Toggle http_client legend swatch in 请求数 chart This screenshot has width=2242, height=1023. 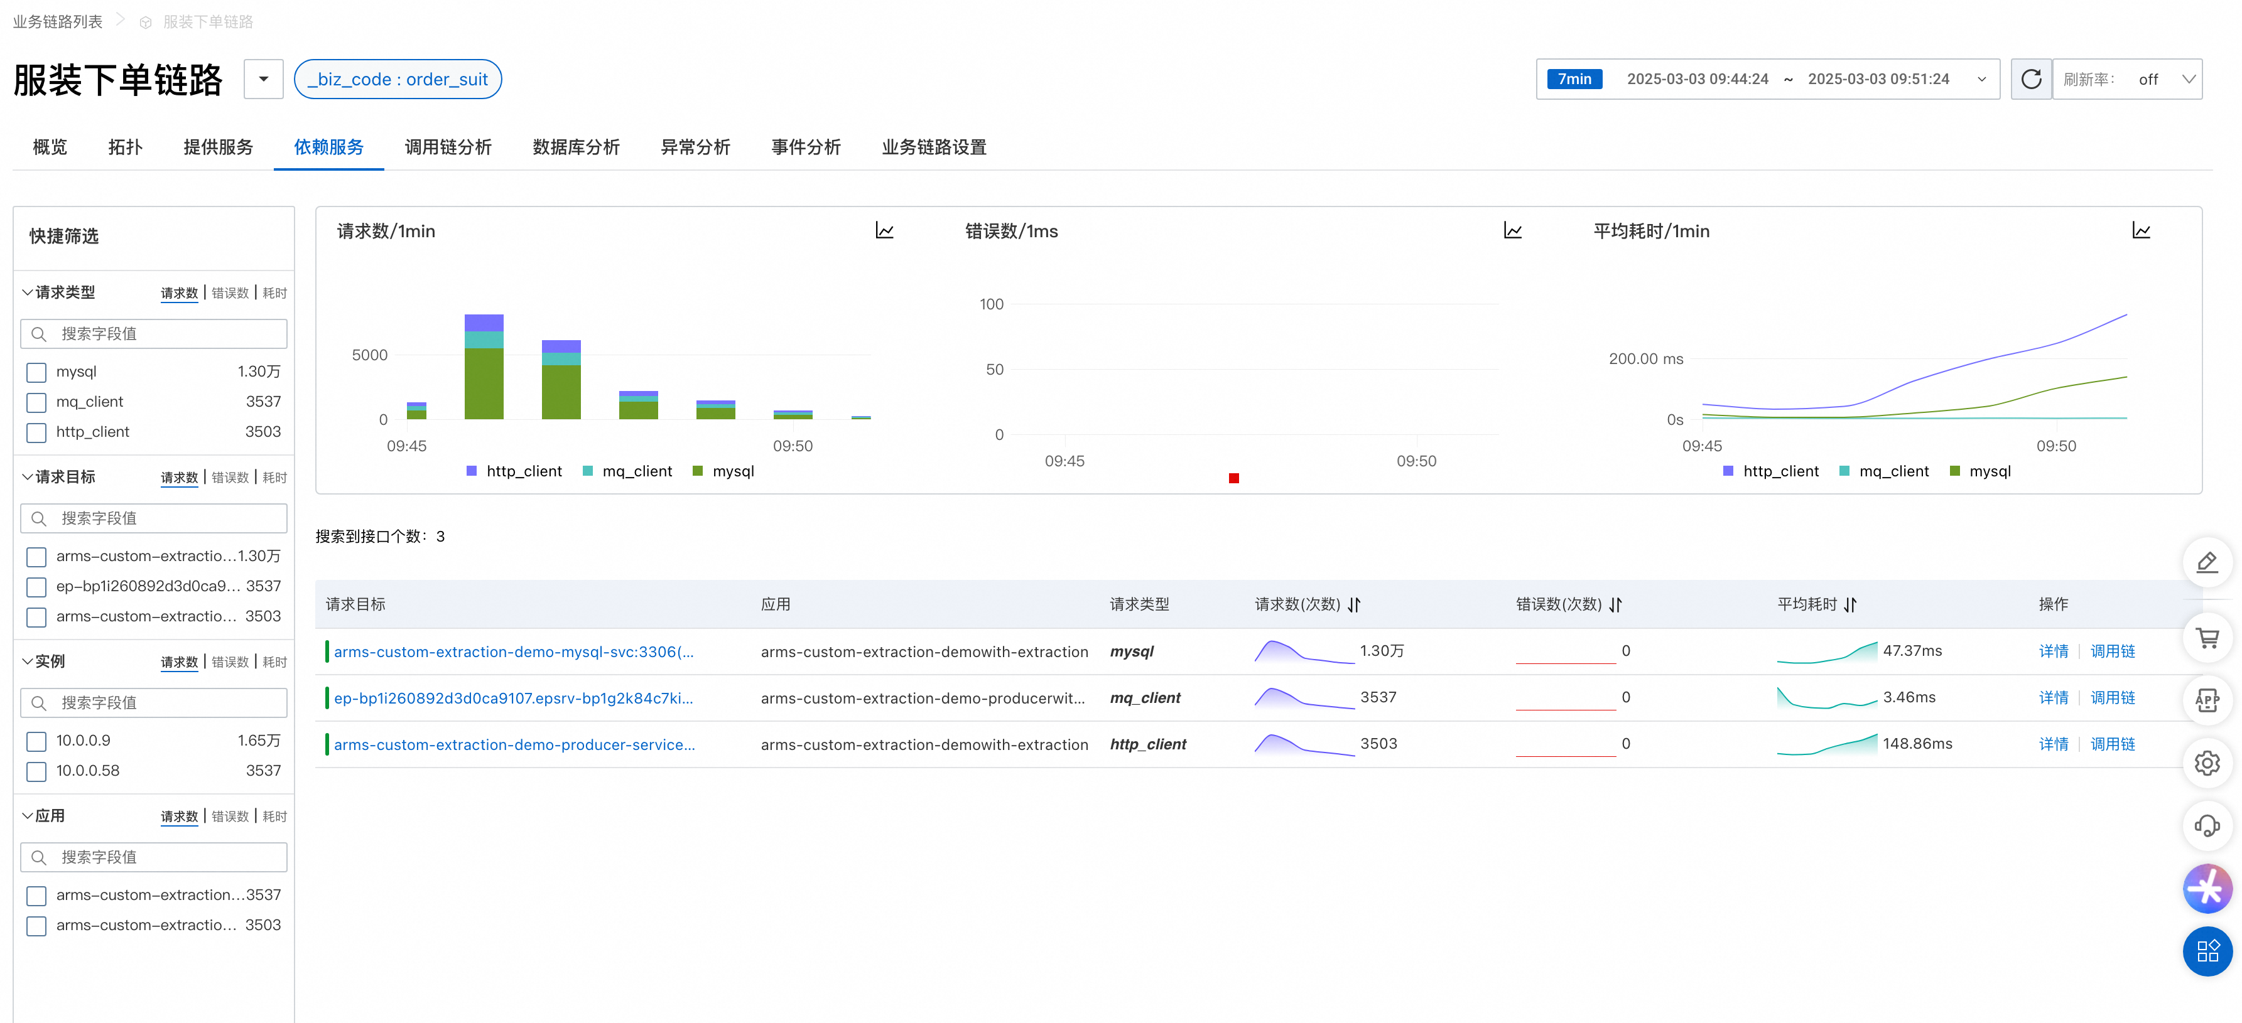coord(472,471)
